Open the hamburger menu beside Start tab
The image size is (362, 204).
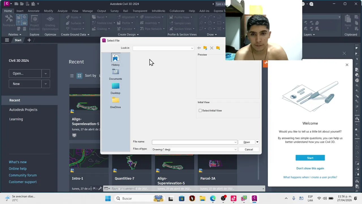coord(7,40)
